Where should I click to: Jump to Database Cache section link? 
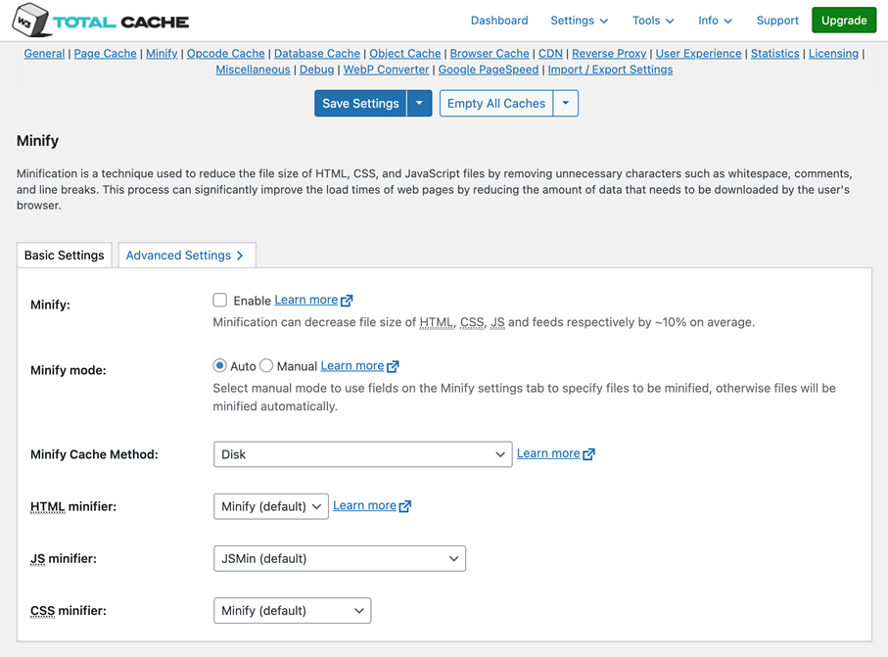tap(317, 53)
